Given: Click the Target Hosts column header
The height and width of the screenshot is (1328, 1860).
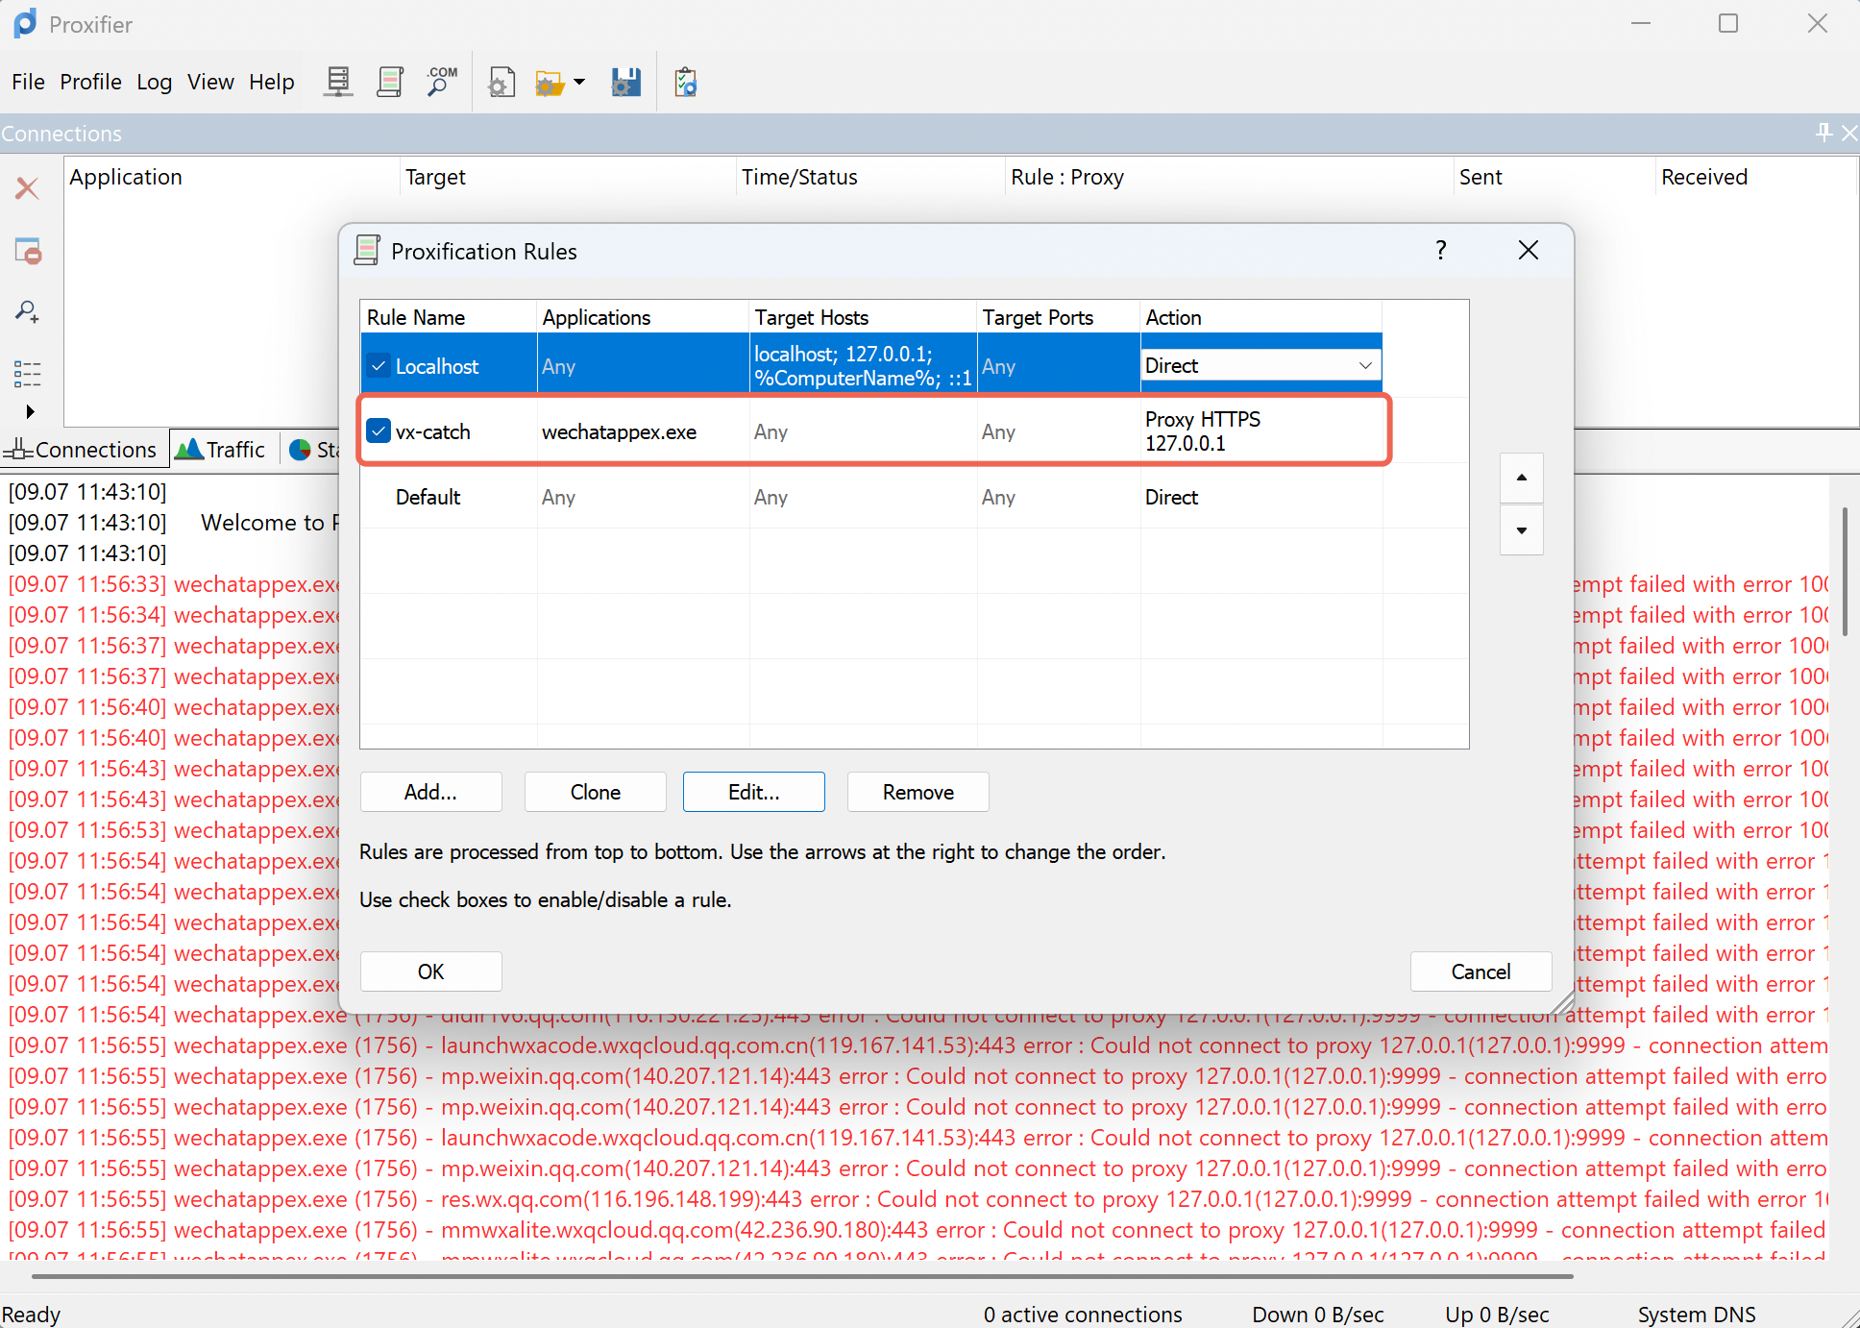Looking at the screenshot, I should click(x=863, y=317).
